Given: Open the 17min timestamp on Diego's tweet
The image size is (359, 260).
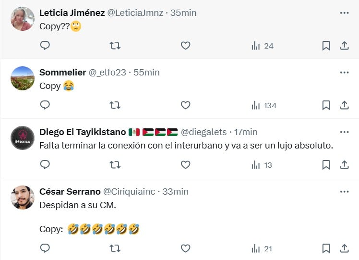Looking at the screenshot, I should (x=246, y=132).
